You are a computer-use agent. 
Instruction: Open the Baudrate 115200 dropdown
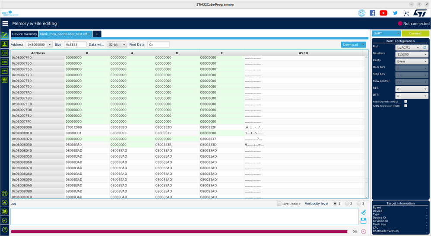click(x=412, y=54)
